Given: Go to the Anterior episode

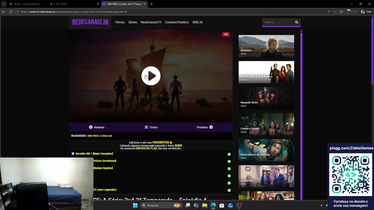Looking at the screenshot, I should (96, 127).
